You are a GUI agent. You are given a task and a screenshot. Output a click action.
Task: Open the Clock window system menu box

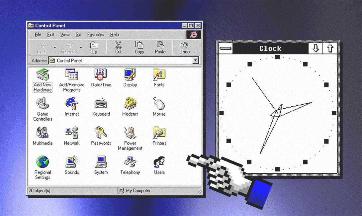point(226,48)
